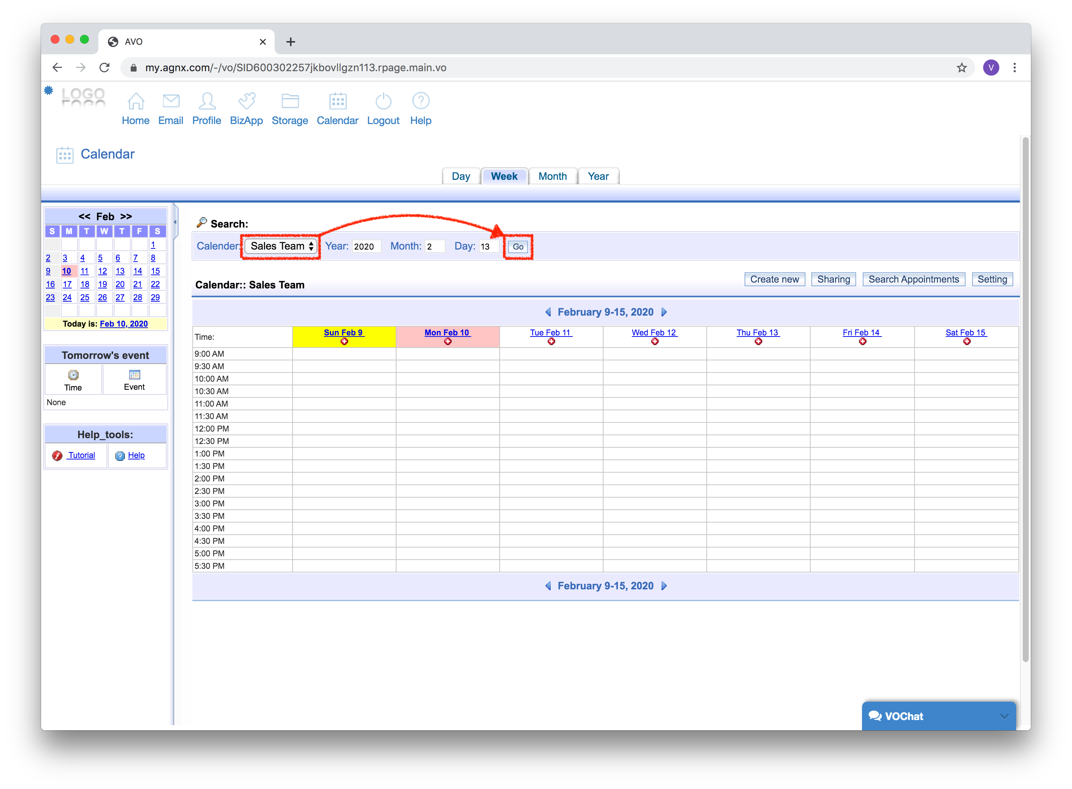Screen dimensions: 1072x789
Task: Add event on Wed Feb 12 plus icon
Action: pos(655,342)
